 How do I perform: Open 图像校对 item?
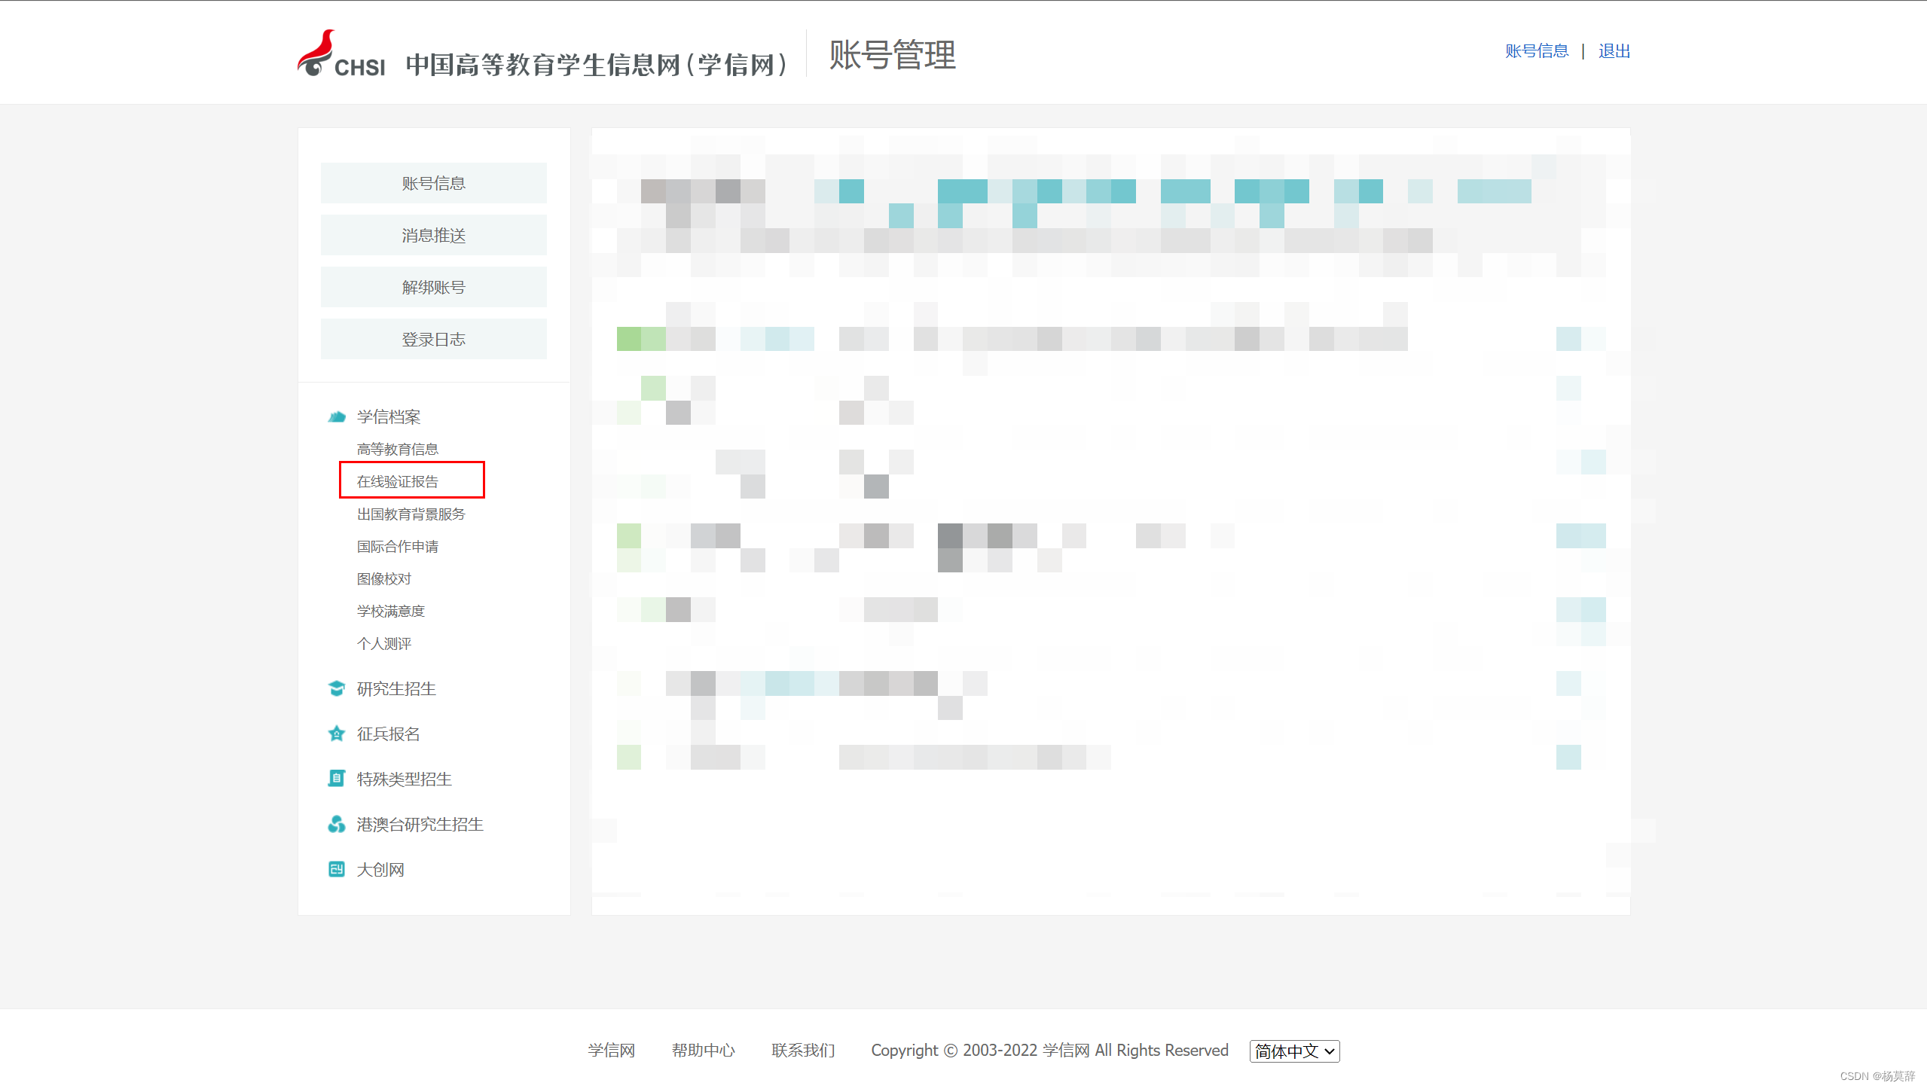point(384,578)
